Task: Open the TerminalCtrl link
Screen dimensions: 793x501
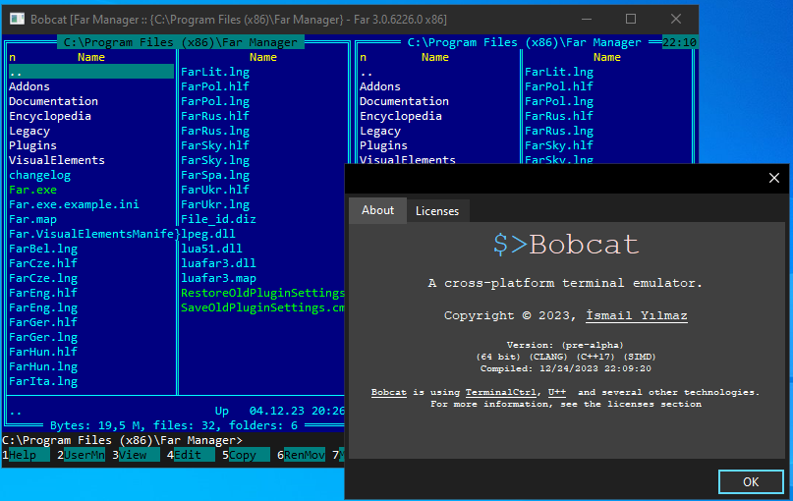Action: (x=501, y=392)
